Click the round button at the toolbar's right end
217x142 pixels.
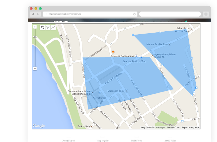(206, 14)
